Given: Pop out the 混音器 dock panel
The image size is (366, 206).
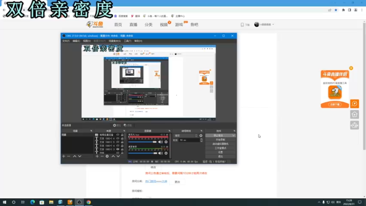Looking at the screenshot, I should click(x=169, y=131).
